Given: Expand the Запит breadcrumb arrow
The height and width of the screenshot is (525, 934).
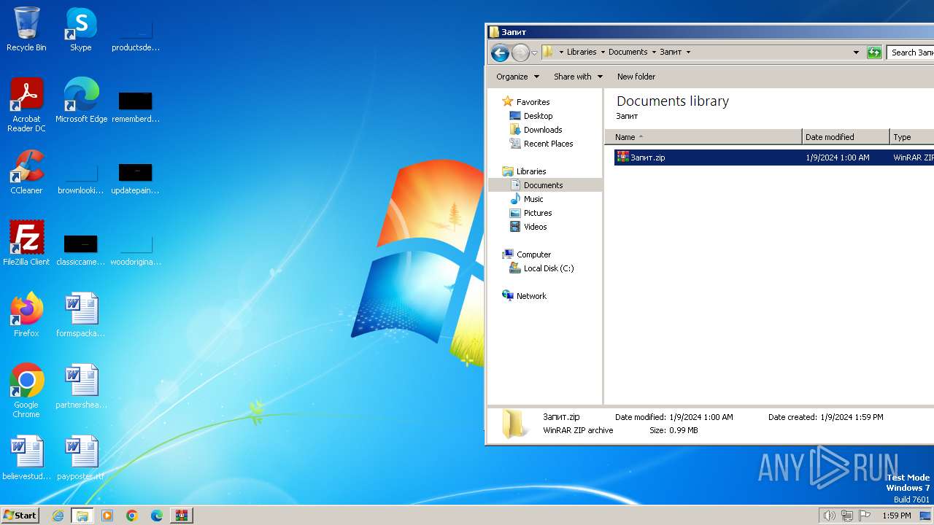Looking at the screenshot, I should pos(688,52).
